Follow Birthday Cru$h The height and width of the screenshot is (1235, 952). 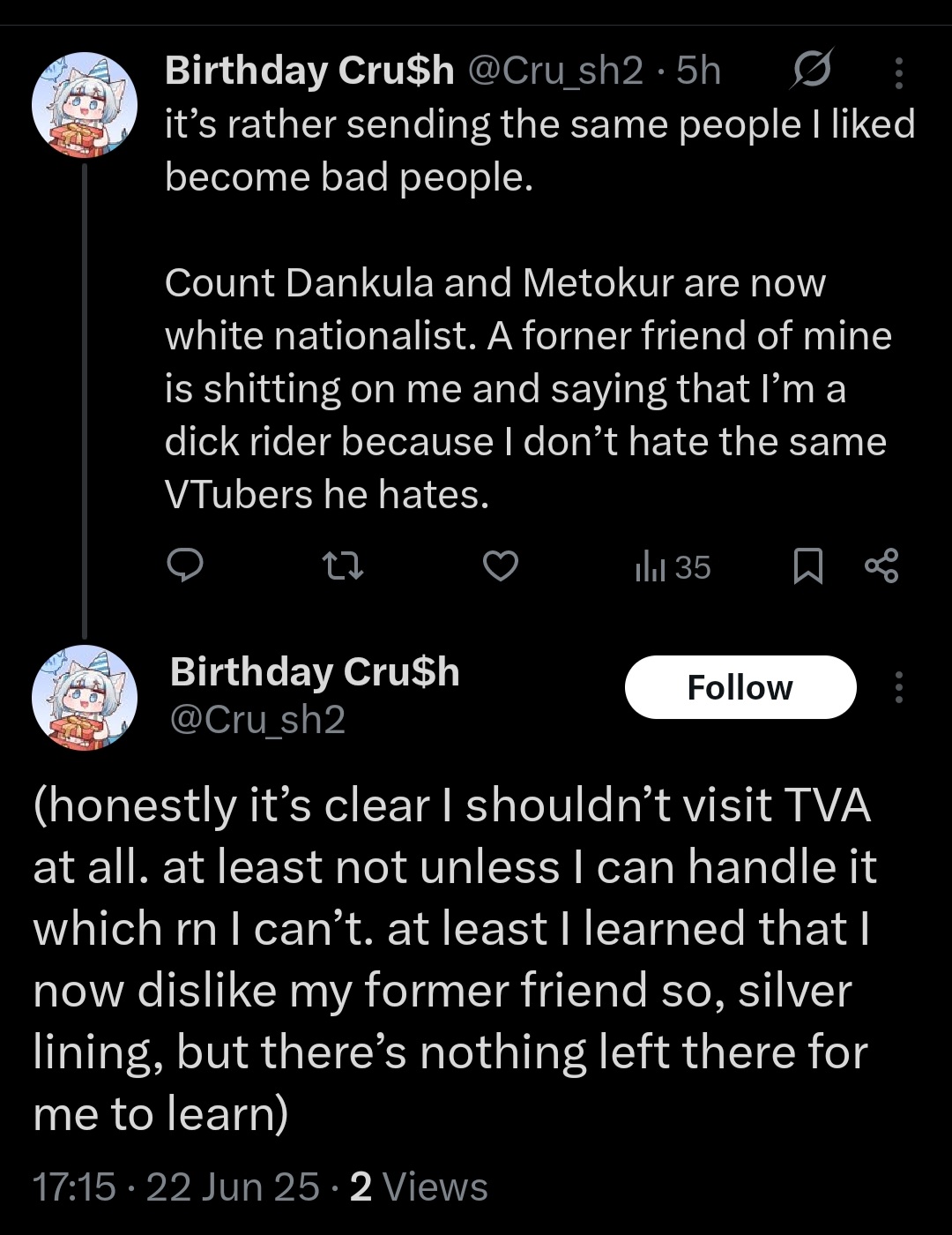(x=740, y=687)
